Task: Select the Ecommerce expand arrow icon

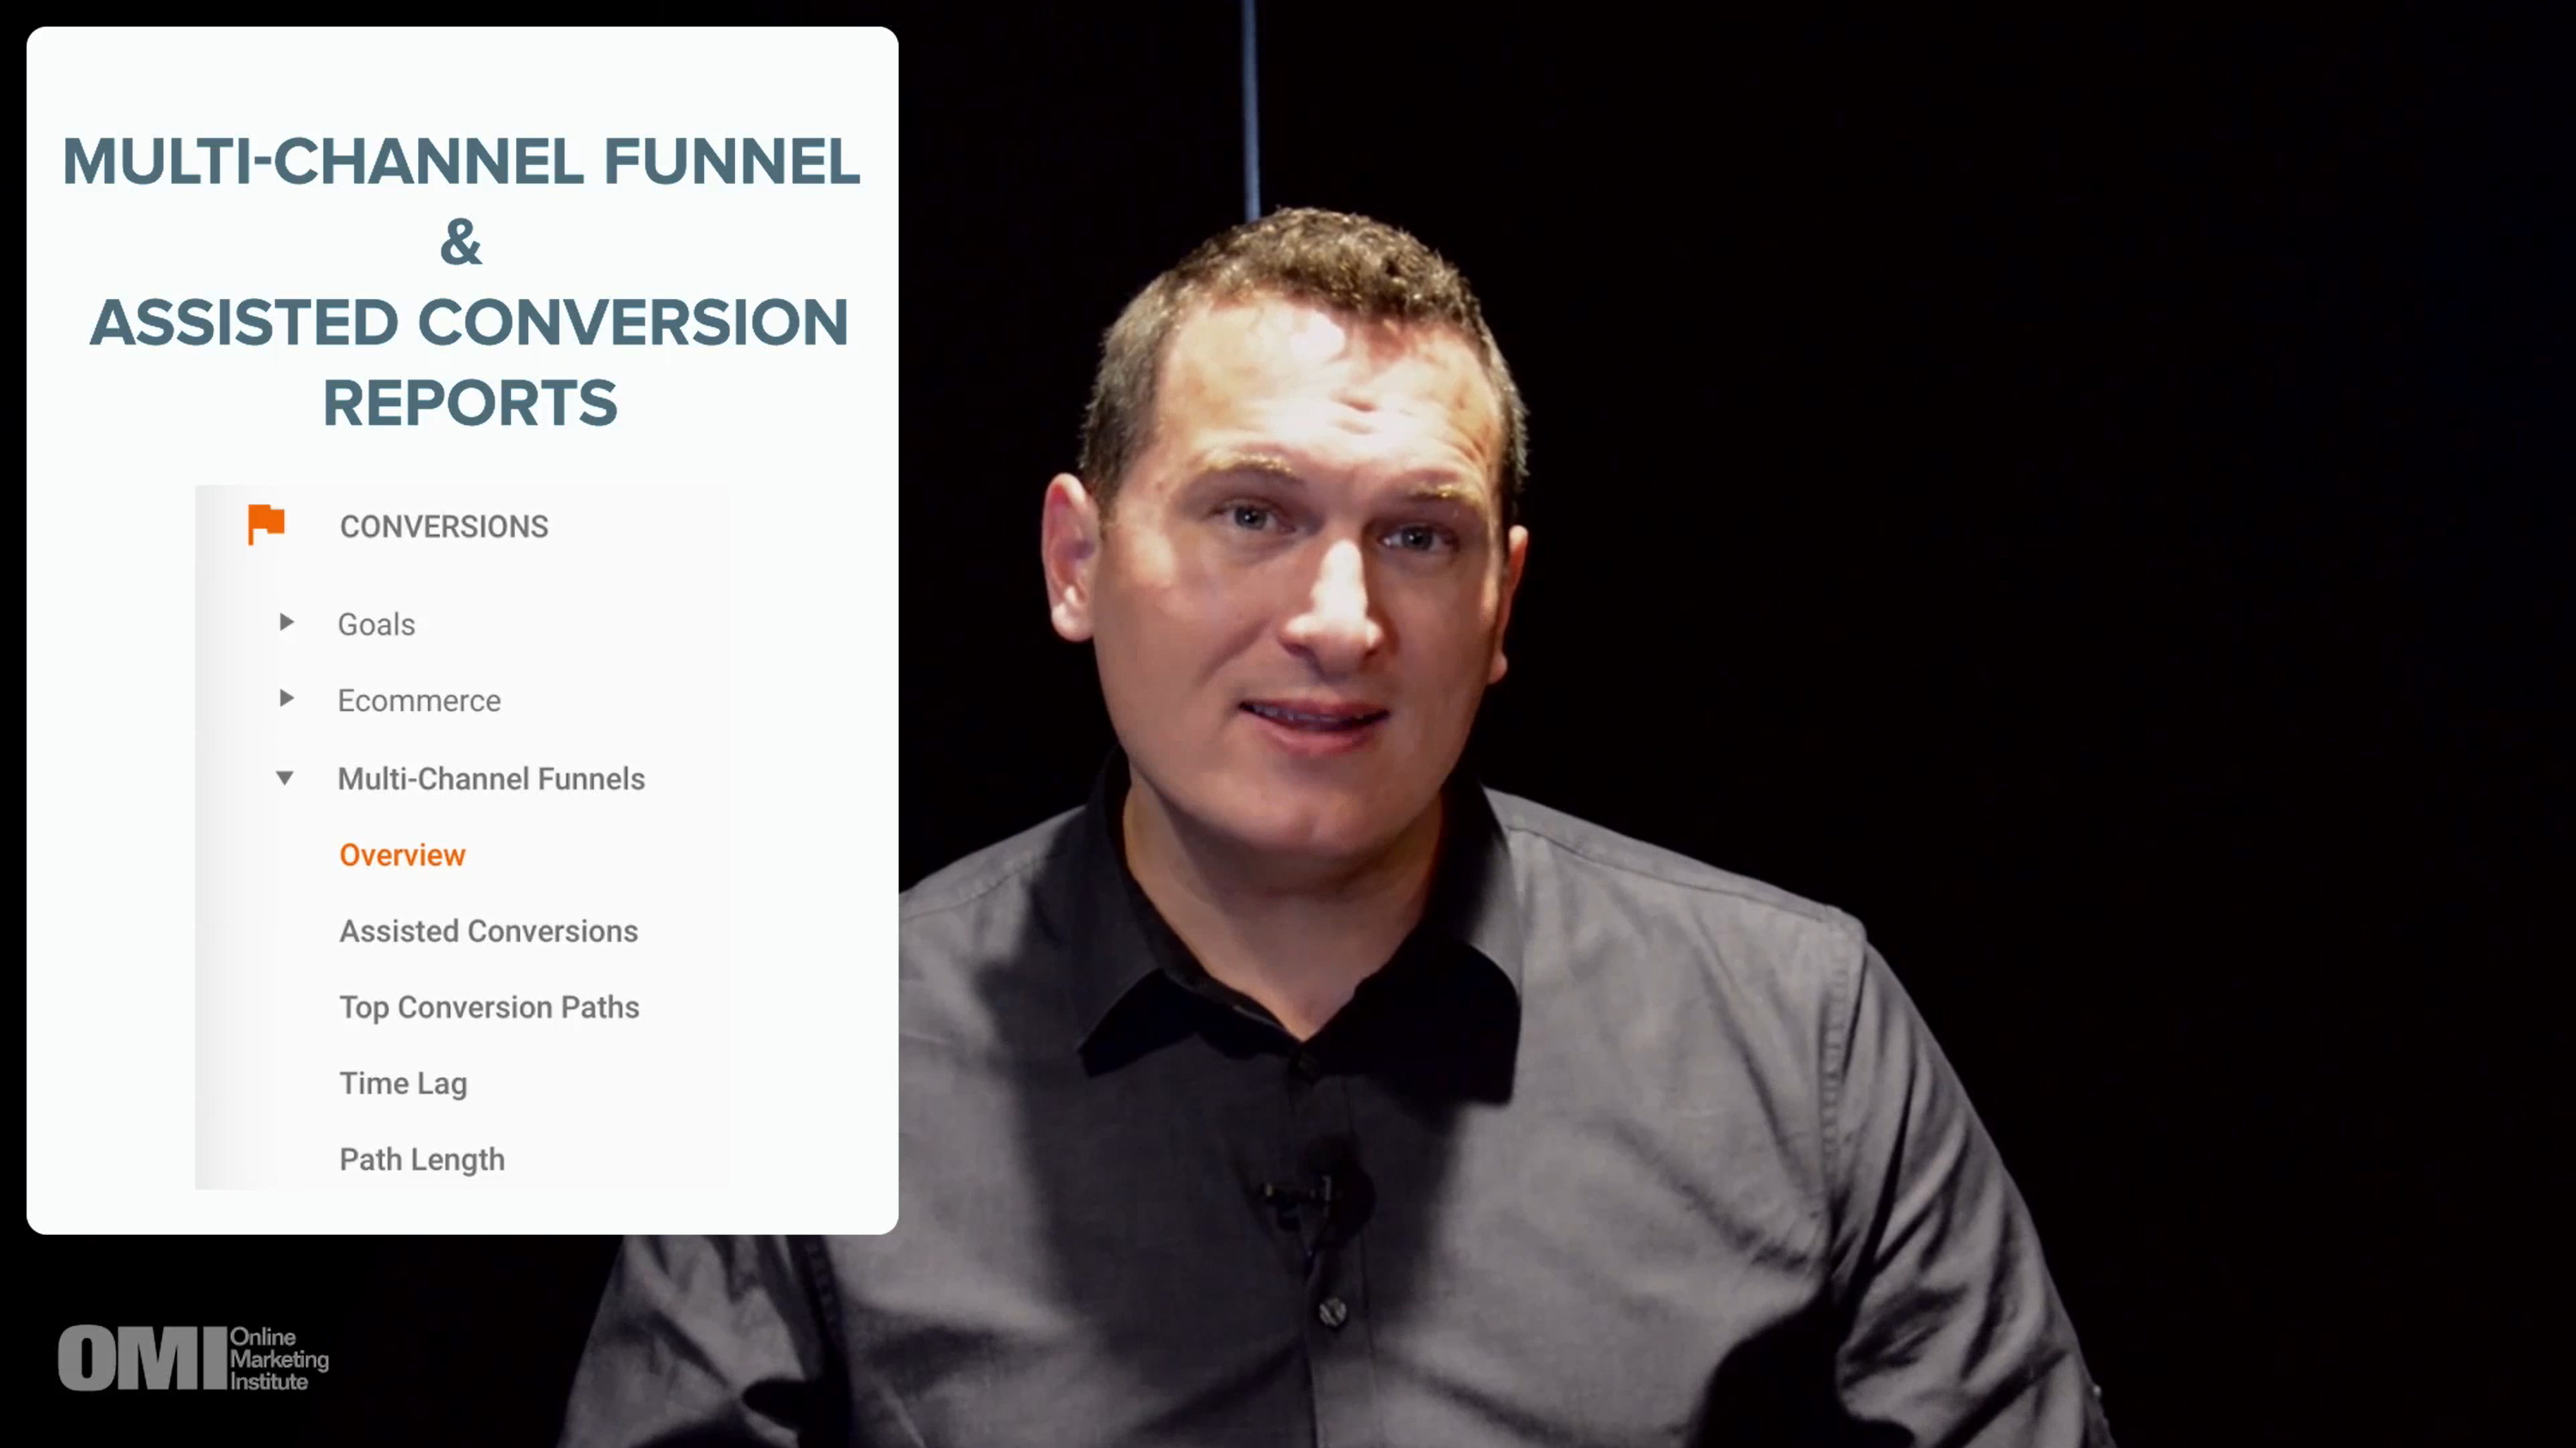Action: (289, 699)
